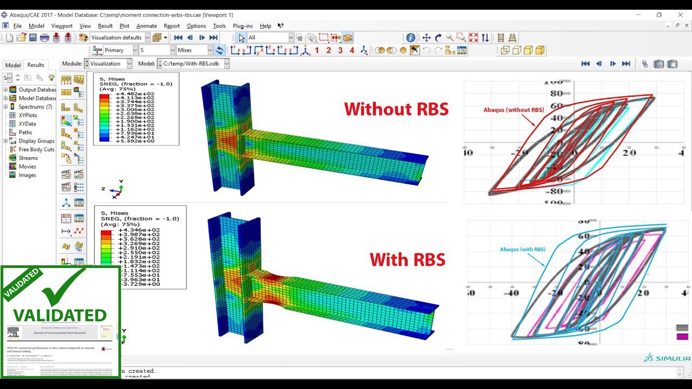Select the Box Zoom tool
Screen dimensions: 692x389
pyautogui.click(x=461, y=38)
